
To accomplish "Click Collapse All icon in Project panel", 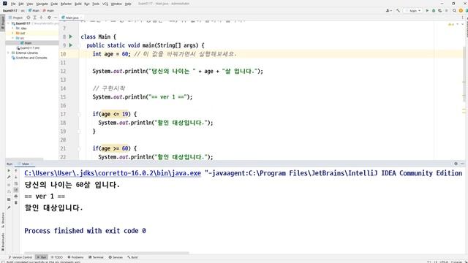I will (41, 18).
